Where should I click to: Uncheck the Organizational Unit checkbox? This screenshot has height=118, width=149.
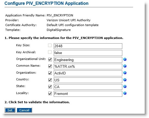50,59
